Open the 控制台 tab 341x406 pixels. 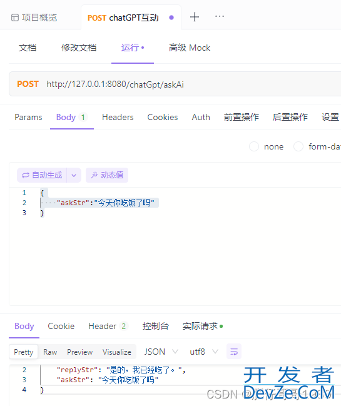point(155,326)
